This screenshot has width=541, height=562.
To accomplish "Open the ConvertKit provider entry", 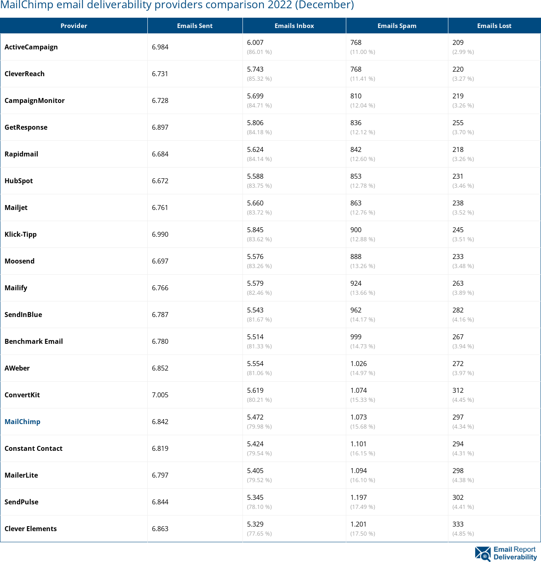I will tap(22, 395).
